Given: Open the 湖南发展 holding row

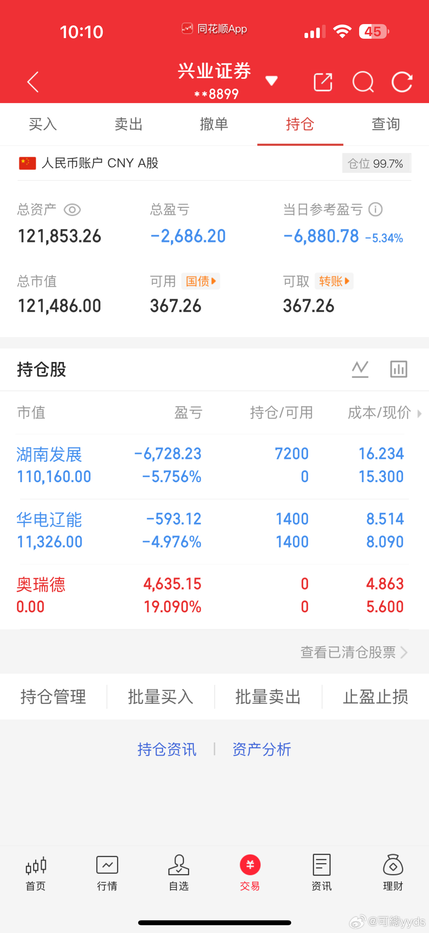Looking at the screenshot, I should click(214, 466).
